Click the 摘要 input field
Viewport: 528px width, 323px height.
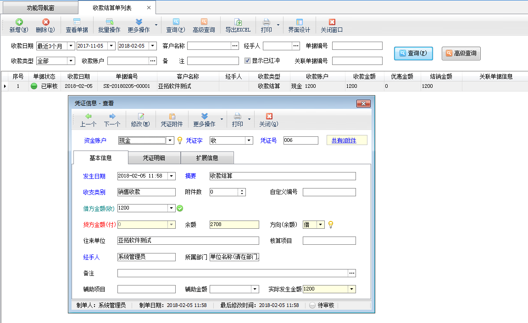click(282, 176)
